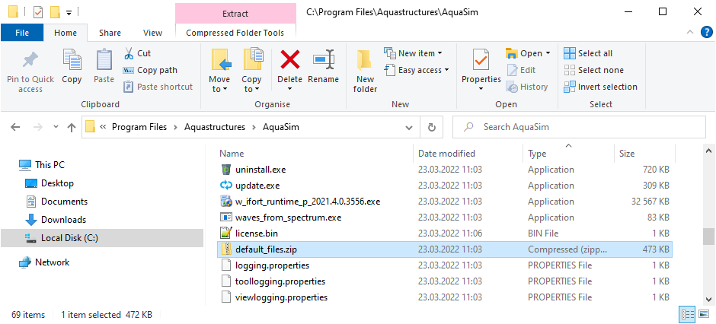Expand the Open button dropdown arrow
The image size is (716, 324).
(x=548, y=53)
